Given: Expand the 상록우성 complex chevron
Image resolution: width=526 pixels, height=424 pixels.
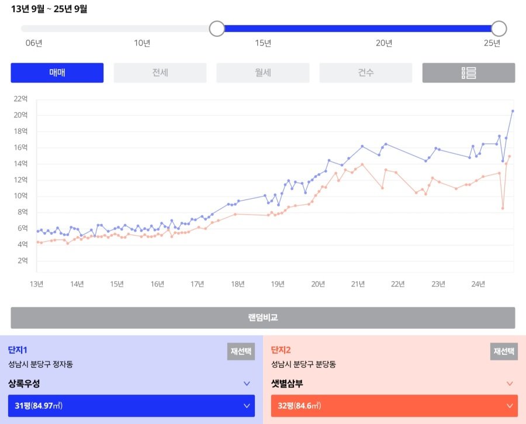Looking at the screenshot, I should pos(247,384).
